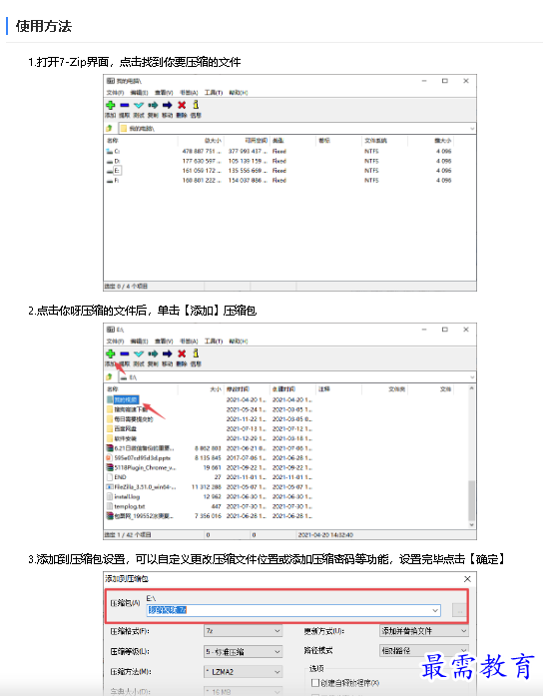Viewport: 543px width, 698px height.
Task: Click the green Add icon in the E:\ window
Action: (x=111, y=353)
